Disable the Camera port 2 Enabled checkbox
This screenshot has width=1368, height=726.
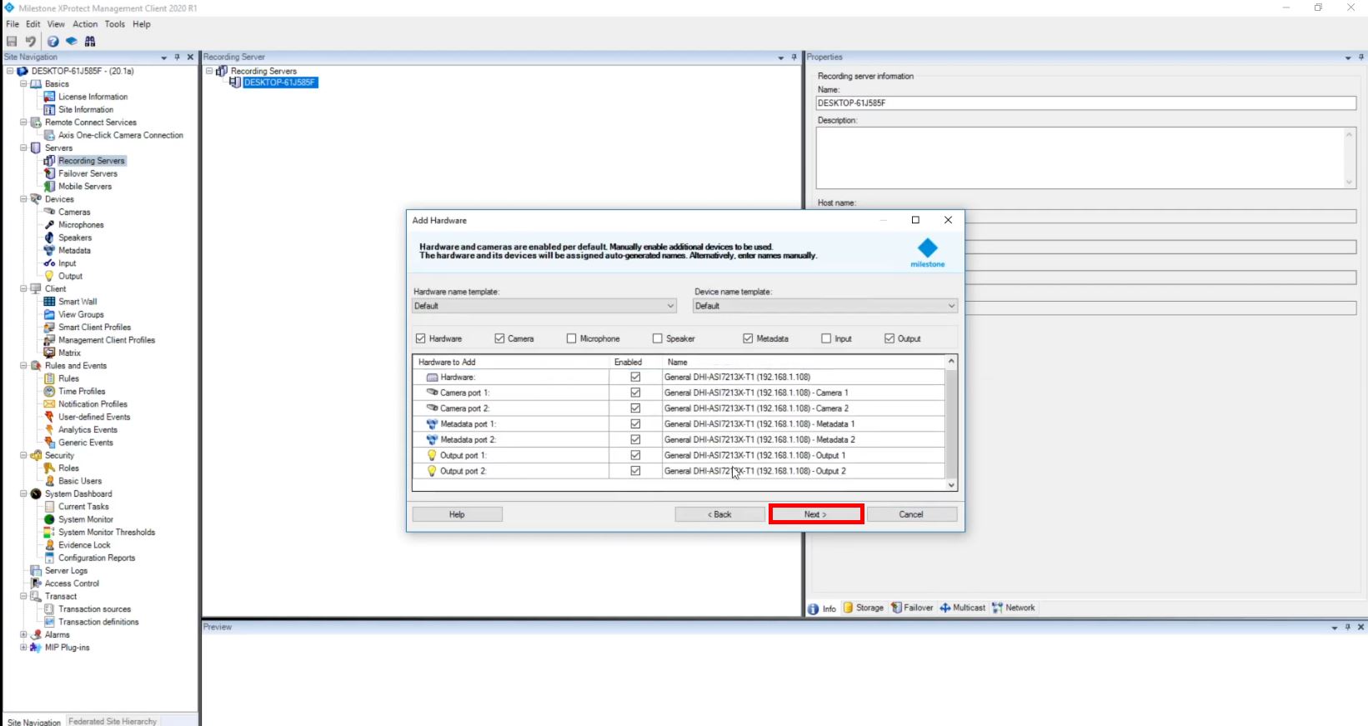click(635, 408)
